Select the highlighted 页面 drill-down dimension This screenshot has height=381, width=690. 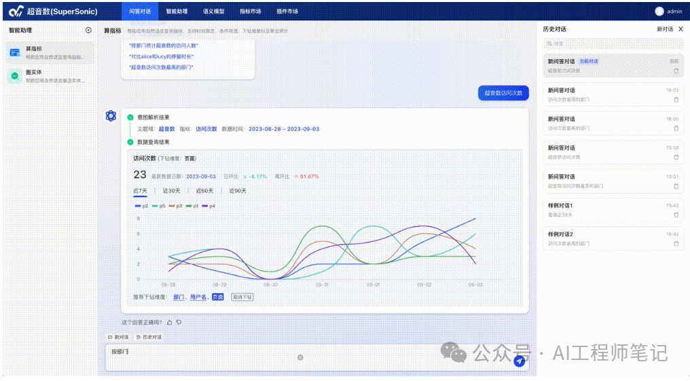[218, 297]
